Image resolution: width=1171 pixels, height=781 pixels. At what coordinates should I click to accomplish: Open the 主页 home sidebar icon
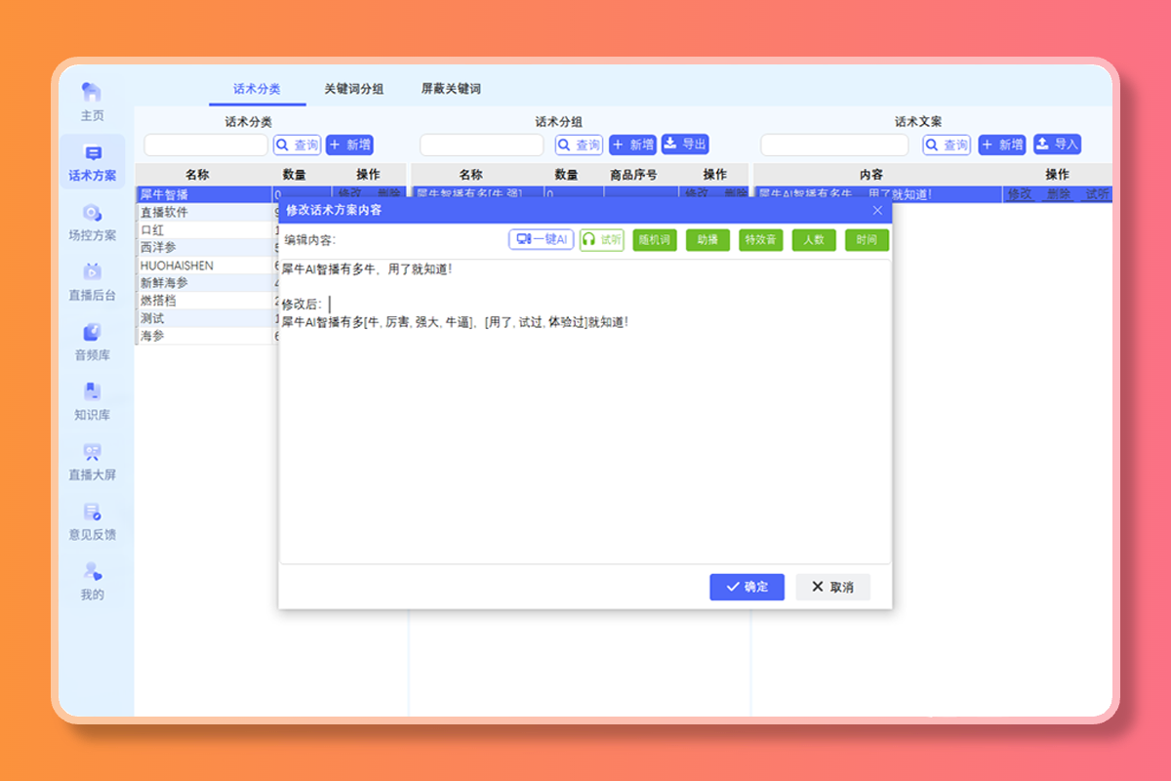click(92, 93)
